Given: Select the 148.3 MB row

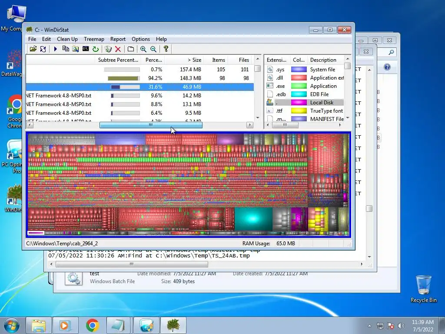Looking at the screenshot, I should [x=139, y=78].
